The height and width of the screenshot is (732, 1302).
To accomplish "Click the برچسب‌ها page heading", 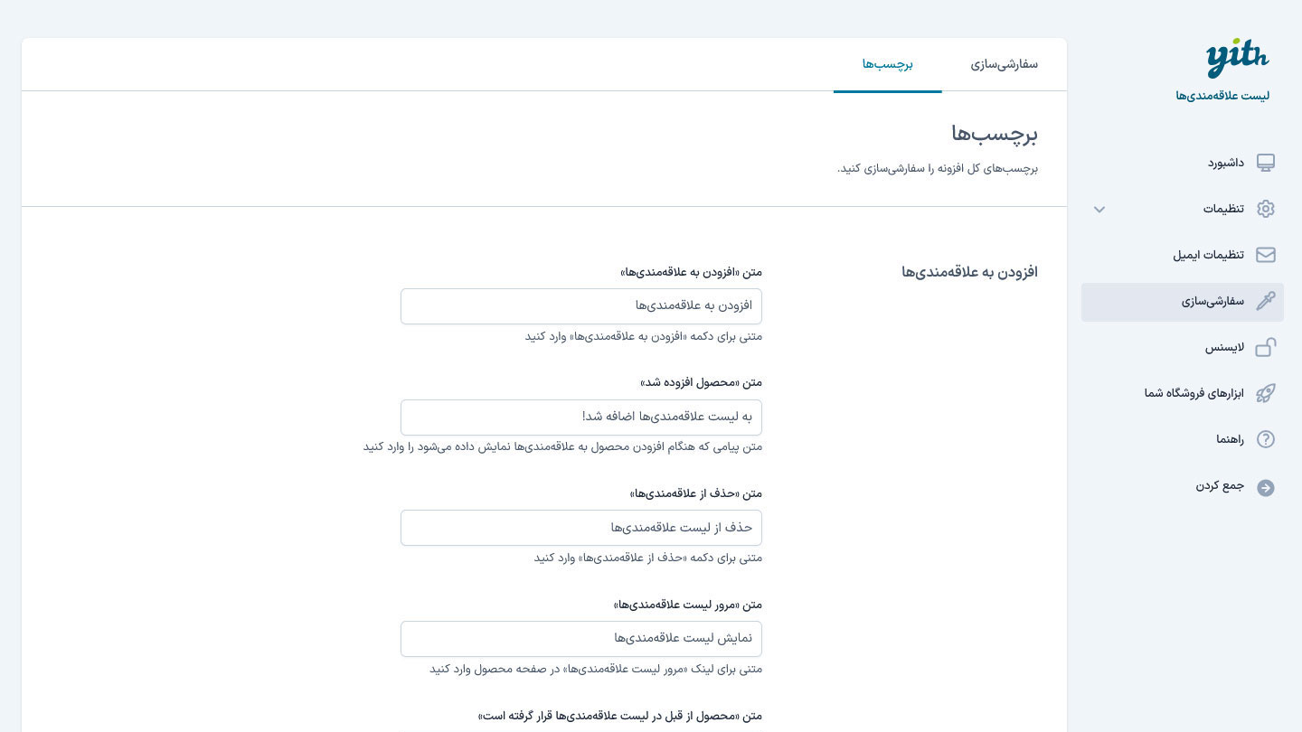I will click(x=995, y=134).
